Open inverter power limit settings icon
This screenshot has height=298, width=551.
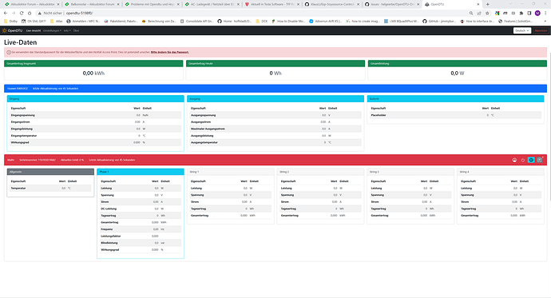click(514, 160)
